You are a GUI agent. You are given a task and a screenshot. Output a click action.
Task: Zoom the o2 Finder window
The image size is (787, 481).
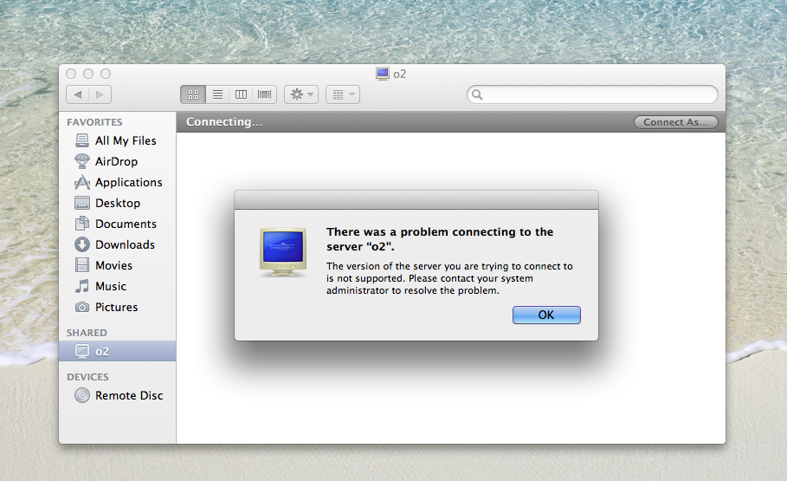(106, 74)
